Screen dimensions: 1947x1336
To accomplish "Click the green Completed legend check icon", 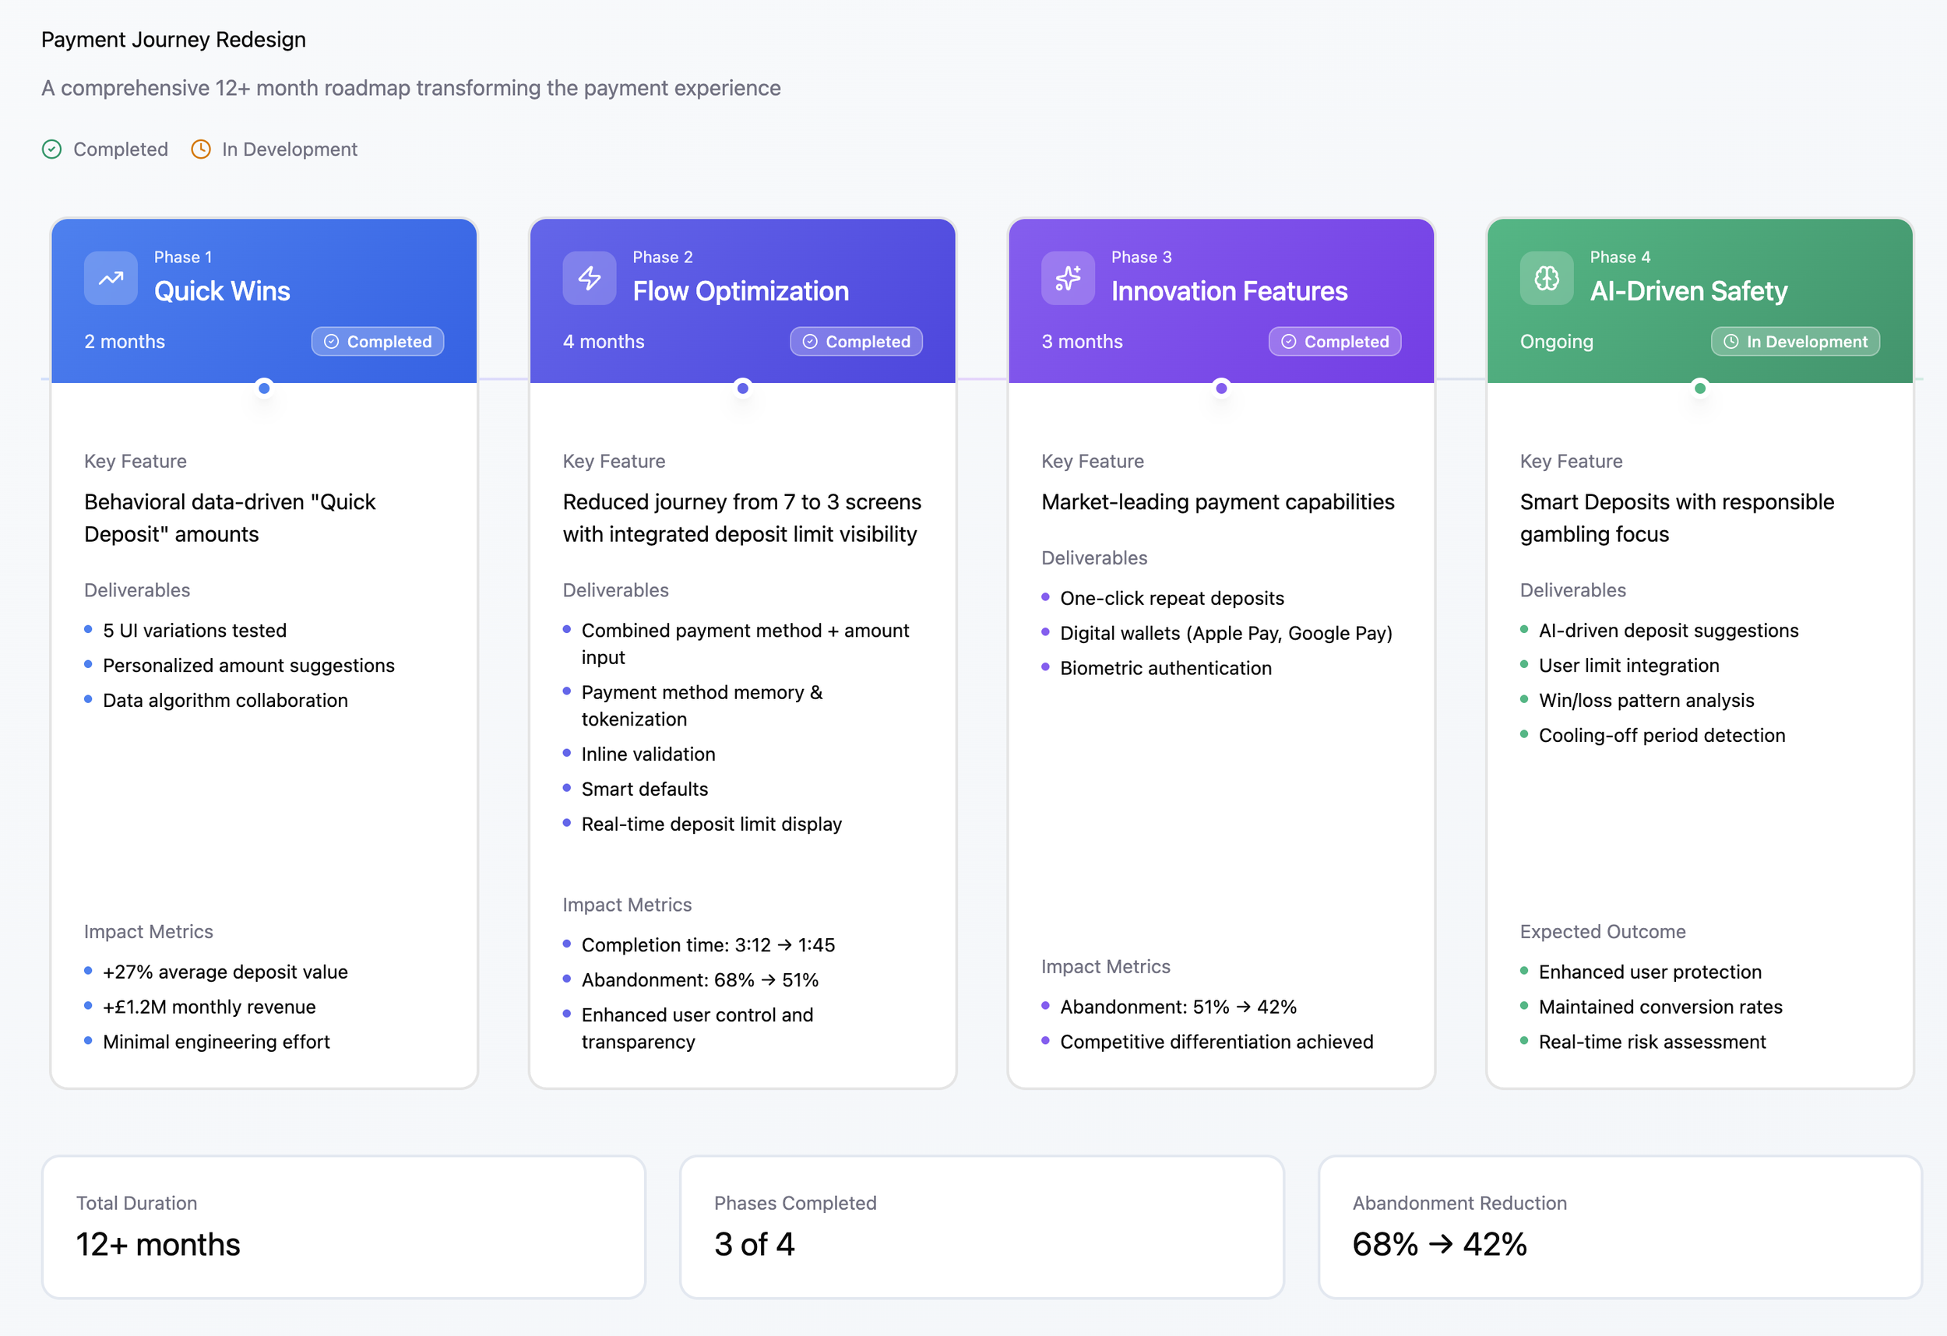I will [52, 149].
